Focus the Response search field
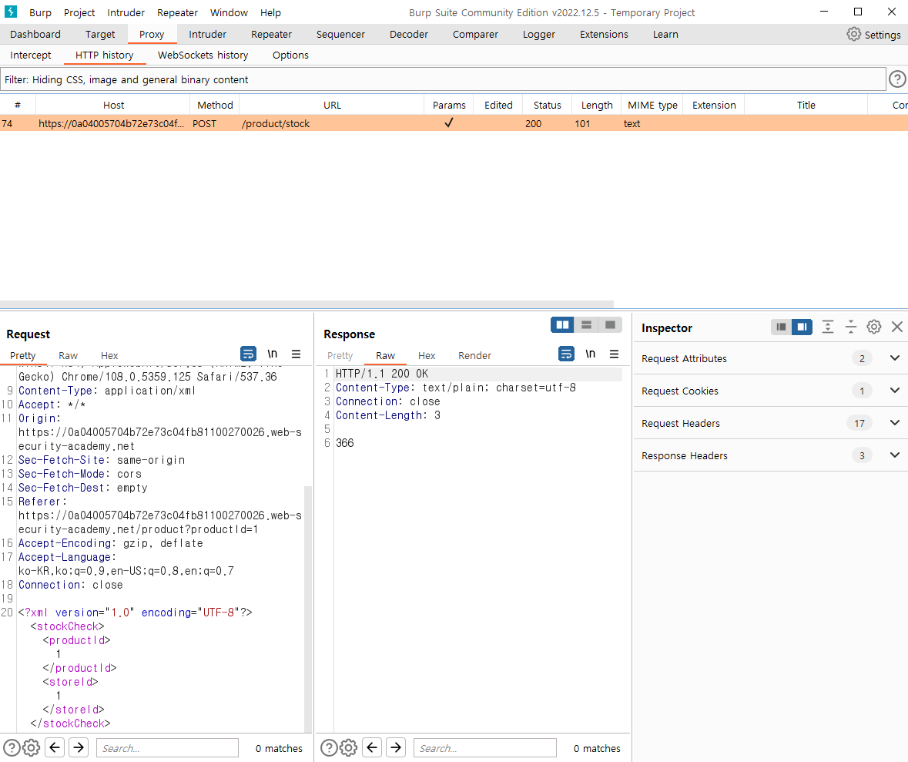The width and height of the screenshot is (908, 762). pyautogui.click(x=485, y=747)
